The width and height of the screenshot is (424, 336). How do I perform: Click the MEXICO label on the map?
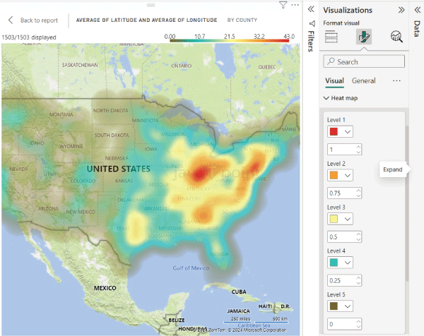point(105,288)
